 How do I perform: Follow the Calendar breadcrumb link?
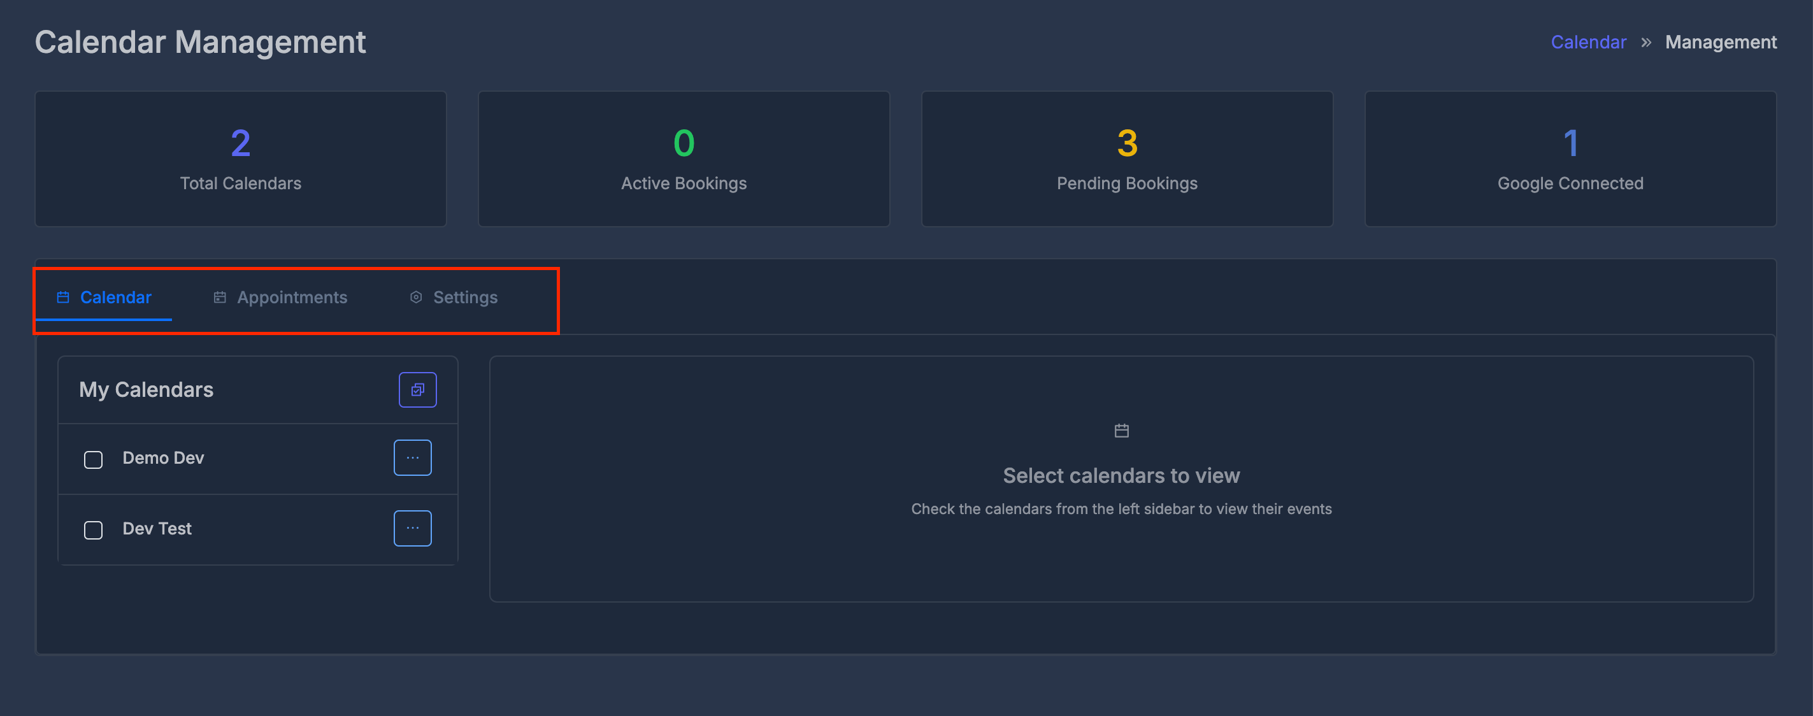[x=1589, y=42]
